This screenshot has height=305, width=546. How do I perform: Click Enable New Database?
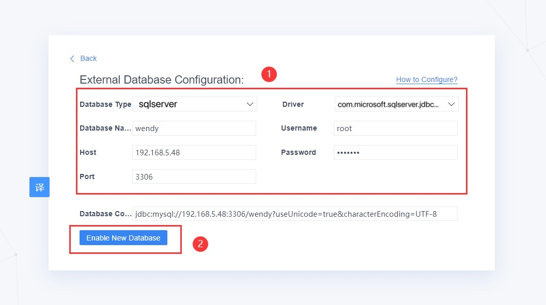click(123, 237)
